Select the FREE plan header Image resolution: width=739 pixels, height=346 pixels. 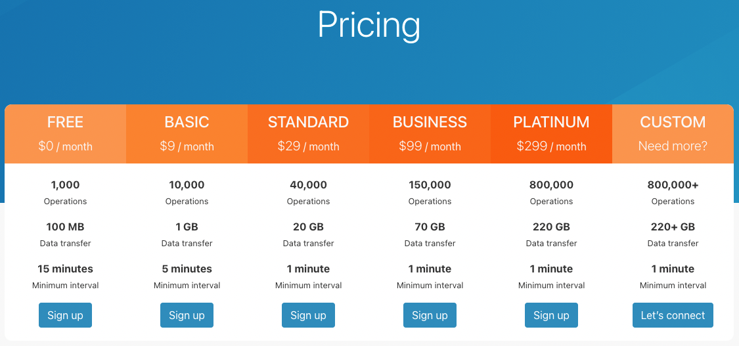tap(65, 122)
